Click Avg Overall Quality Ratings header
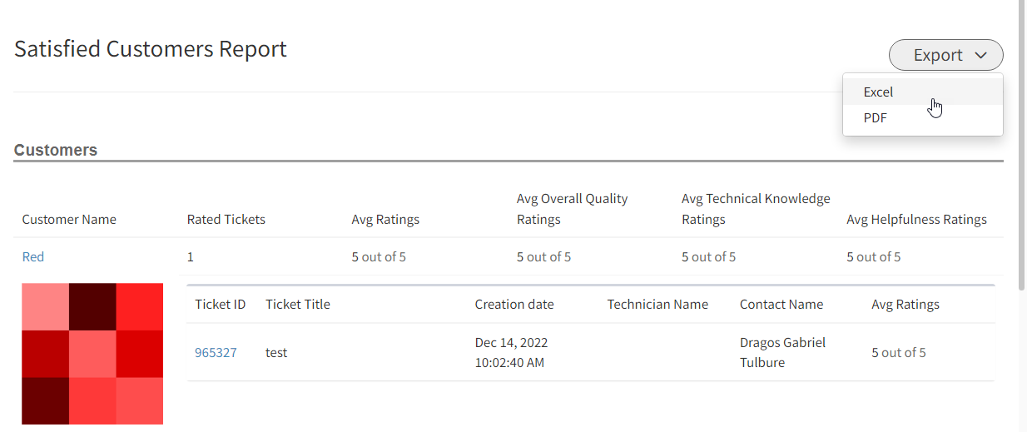This screenshot has height=432, width=1027. coord(572,209)
